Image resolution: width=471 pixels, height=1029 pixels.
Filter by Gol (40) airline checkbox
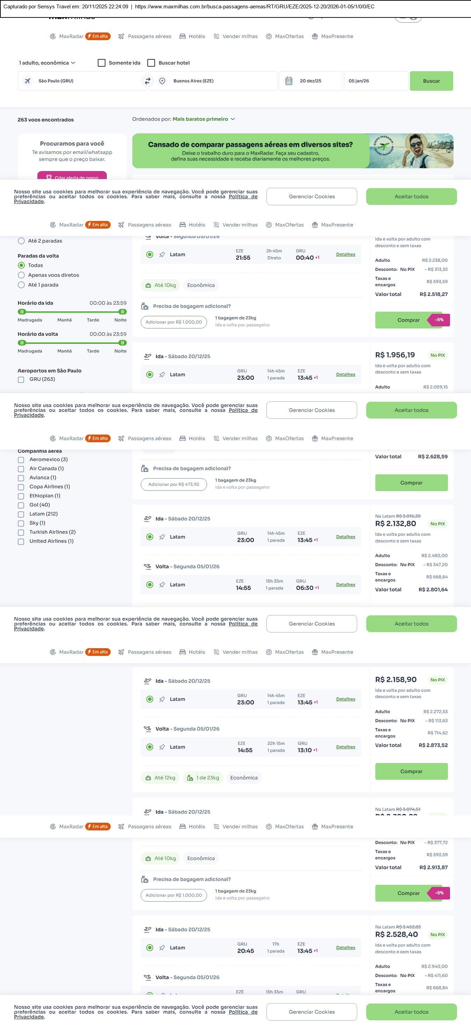click(21, 505)
